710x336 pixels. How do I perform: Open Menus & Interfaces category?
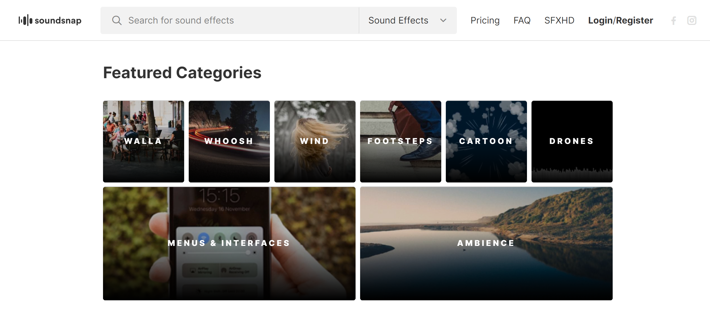pos(229,243)
